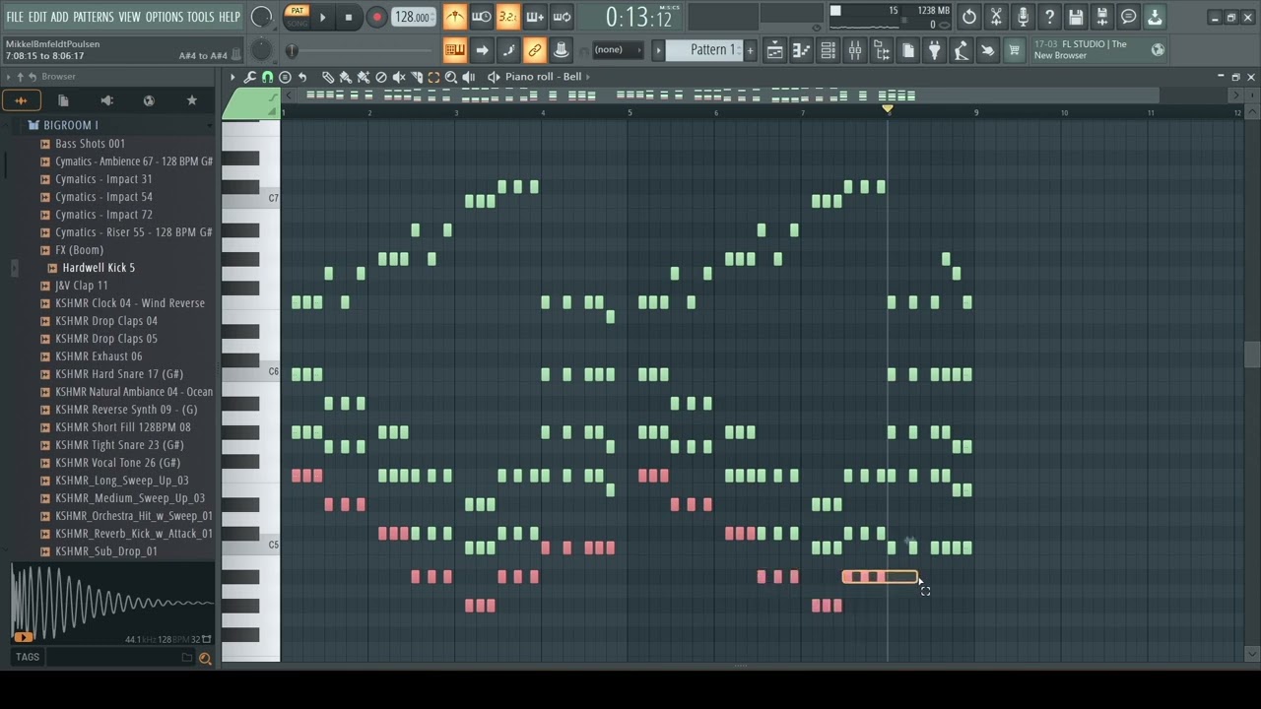Toggle loop recording
1261x709 pixels.
561,17
